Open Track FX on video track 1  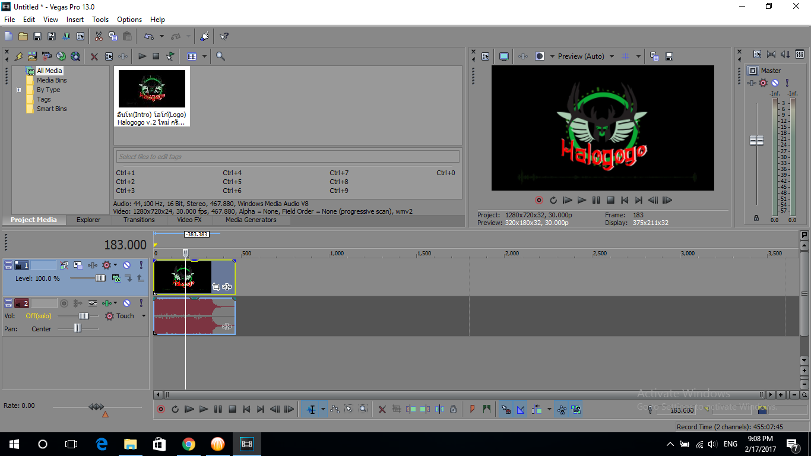[93, 265]
